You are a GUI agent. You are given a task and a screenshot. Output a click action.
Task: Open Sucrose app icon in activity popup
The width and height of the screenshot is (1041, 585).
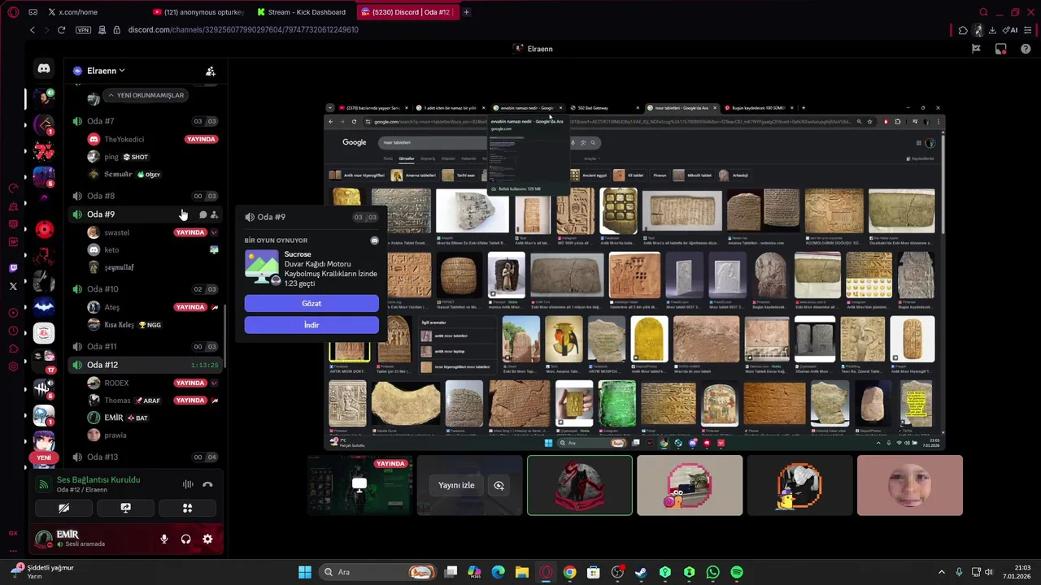click(x=262, y=266)
